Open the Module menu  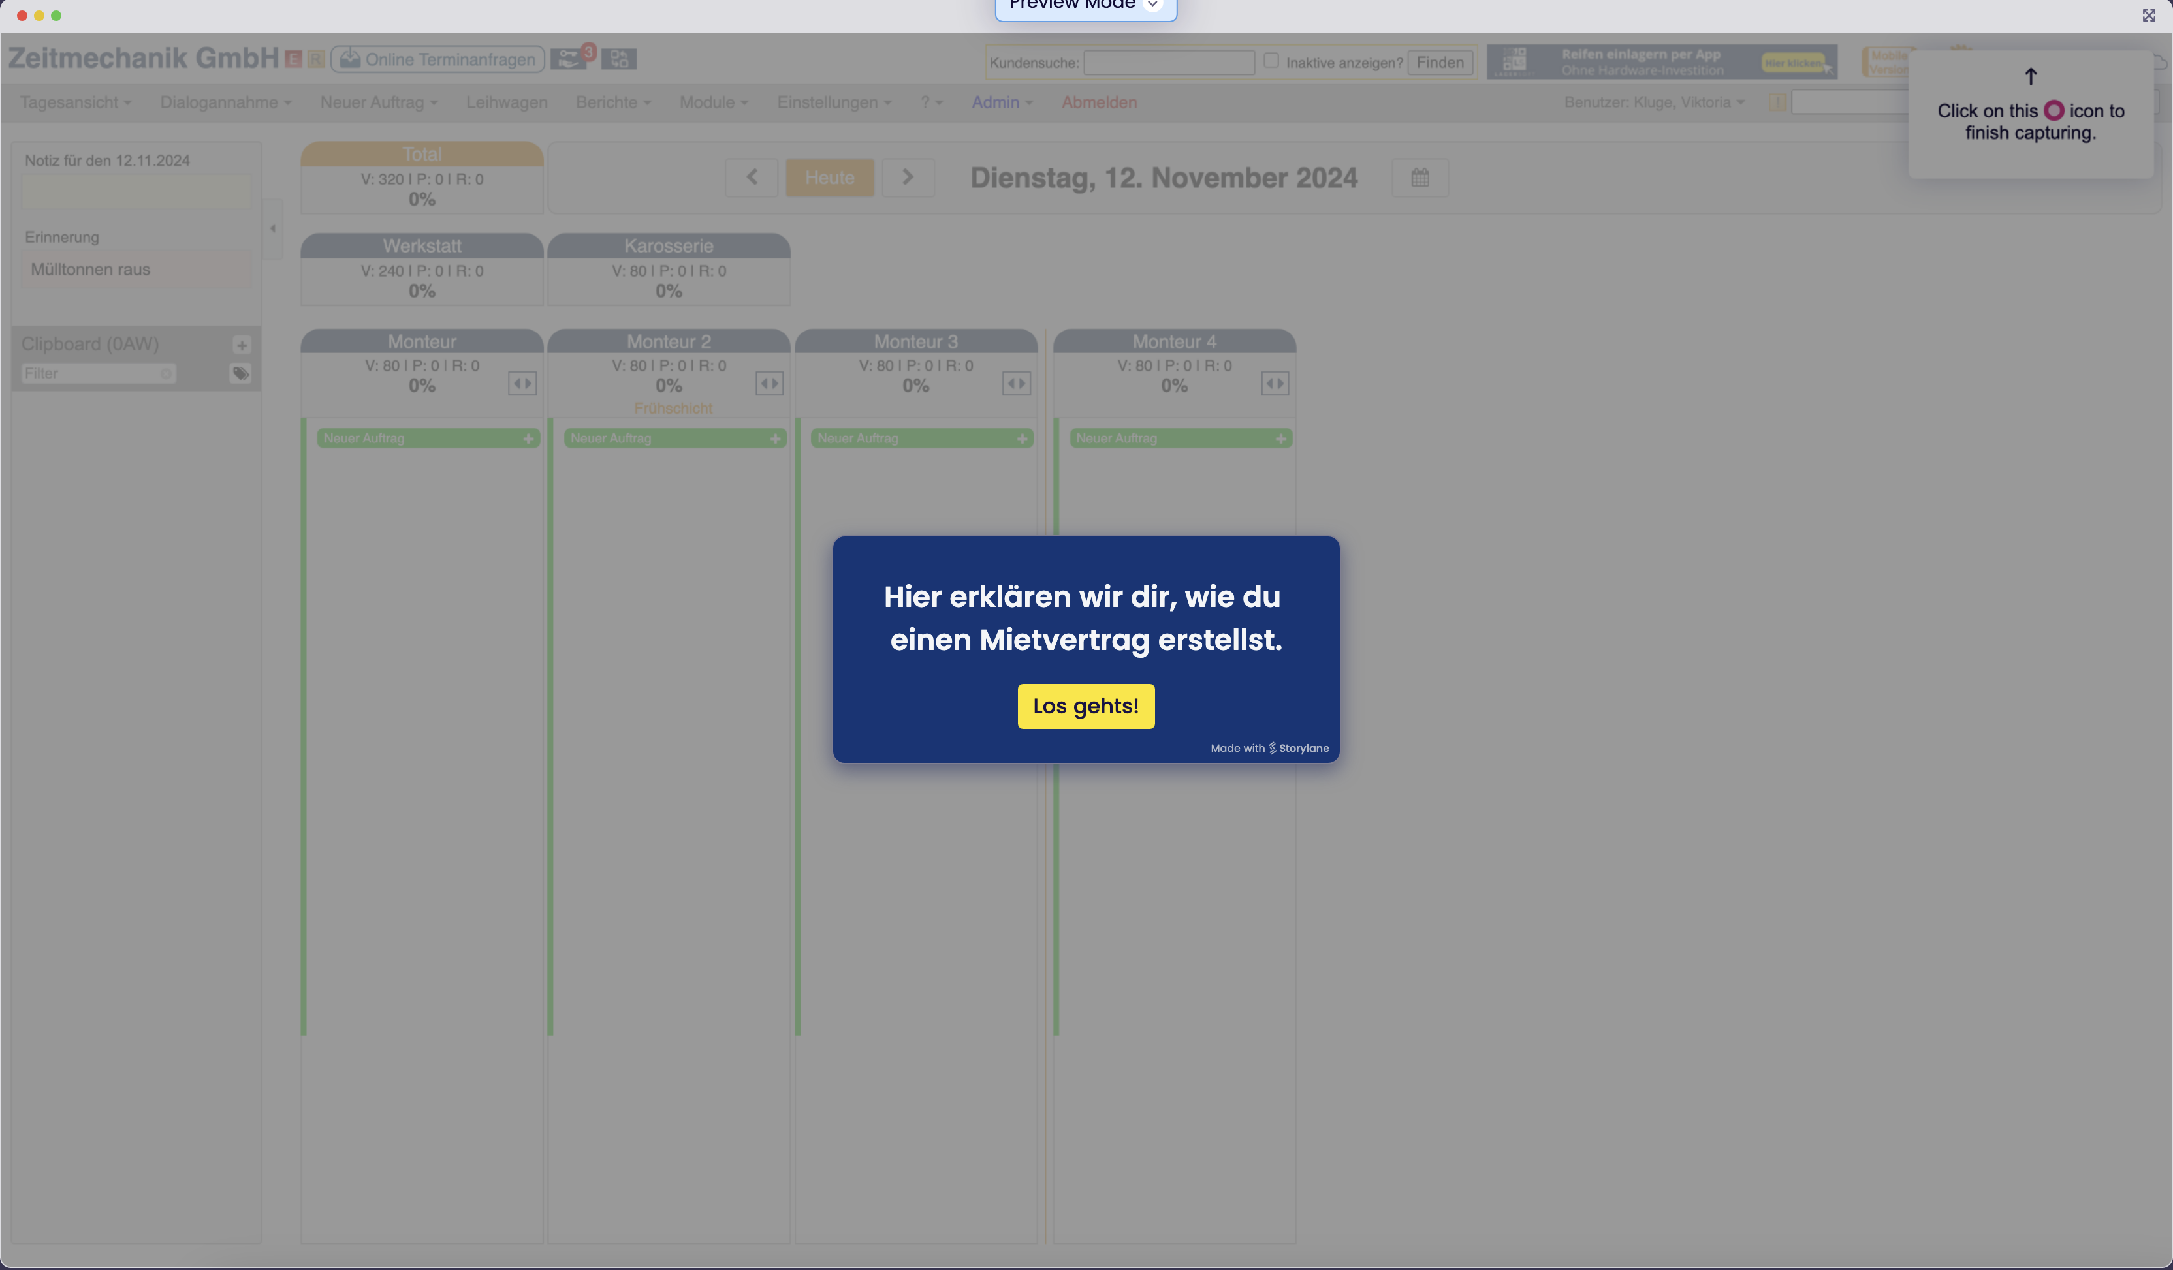[x=714, y=102]
